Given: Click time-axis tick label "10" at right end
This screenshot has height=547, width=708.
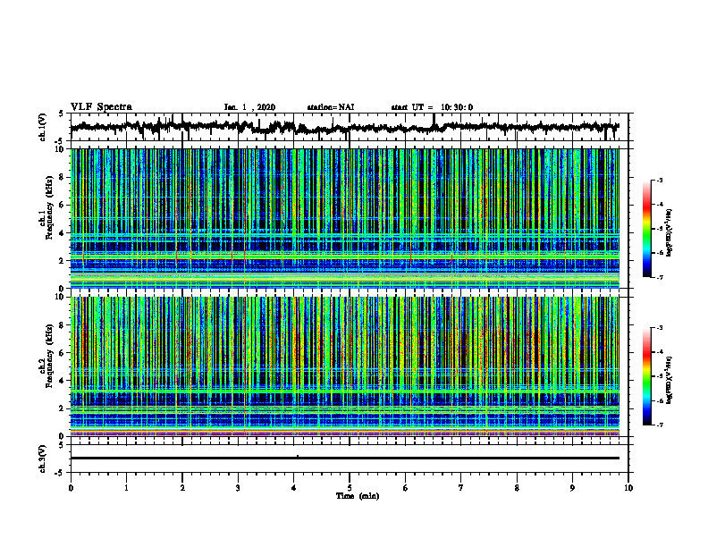Looking at the screenshot, I should tap(628, 488).
